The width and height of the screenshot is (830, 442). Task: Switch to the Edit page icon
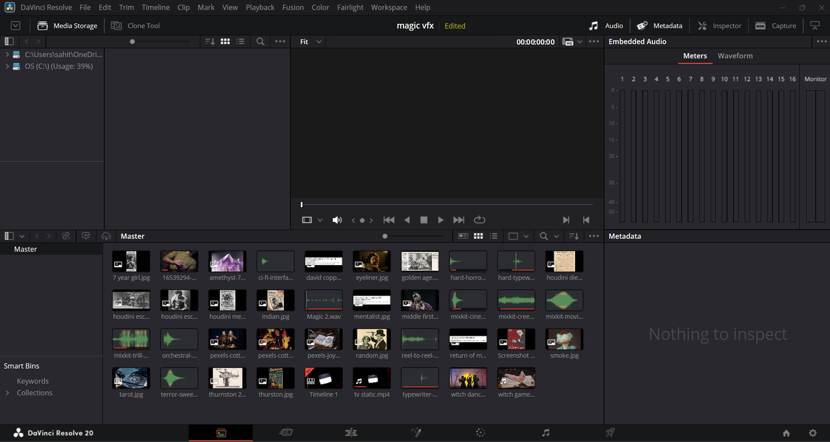pyautogui.click(x=351, y=433)
